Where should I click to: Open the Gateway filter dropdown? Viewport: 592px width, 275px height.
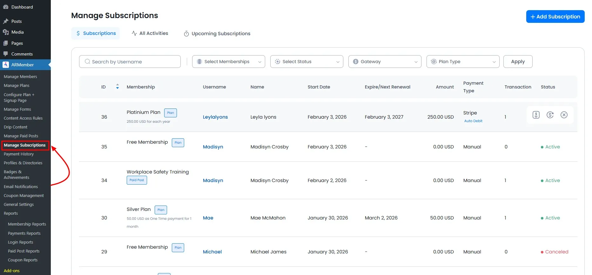[x=385, y=62]
